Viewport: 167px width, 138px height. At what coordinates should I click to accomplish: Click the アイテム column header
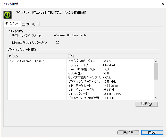point(37,56)
